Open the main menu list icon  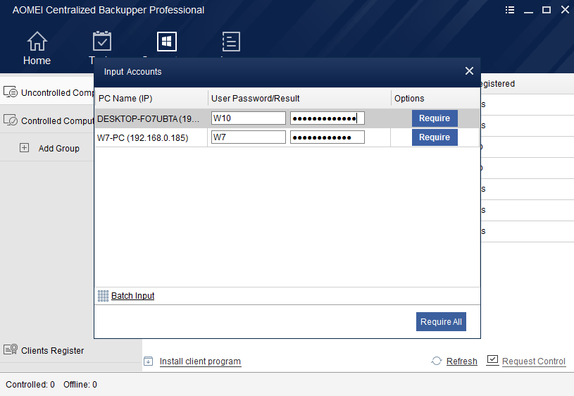[510, 10]
